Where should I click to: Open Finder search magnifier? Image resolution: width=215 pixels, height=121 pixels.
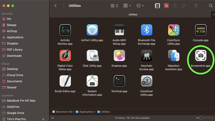211,6
